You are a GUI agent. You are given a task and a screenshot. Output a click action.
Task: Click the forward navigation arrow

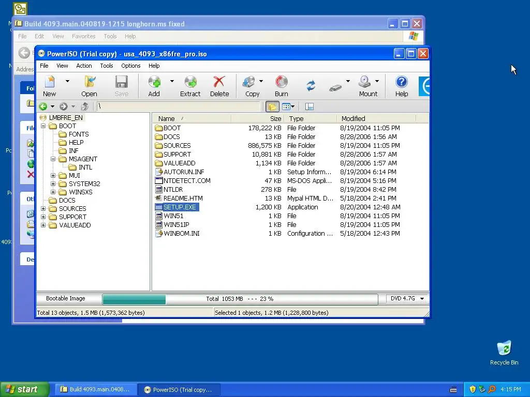click(x=63, y=106)
